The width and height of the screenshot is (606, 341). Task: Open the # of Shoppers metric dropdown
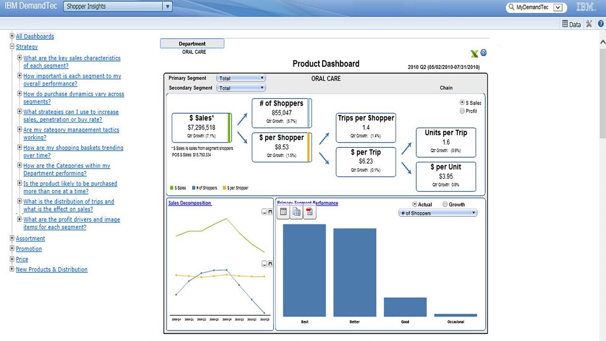438,213
